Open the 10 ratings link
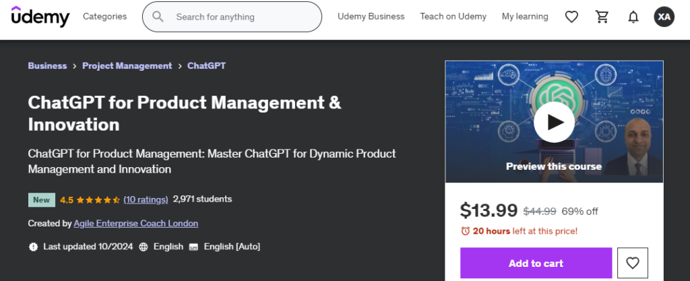The height and width of the screenshot is (281, 690). pos(146,199)
